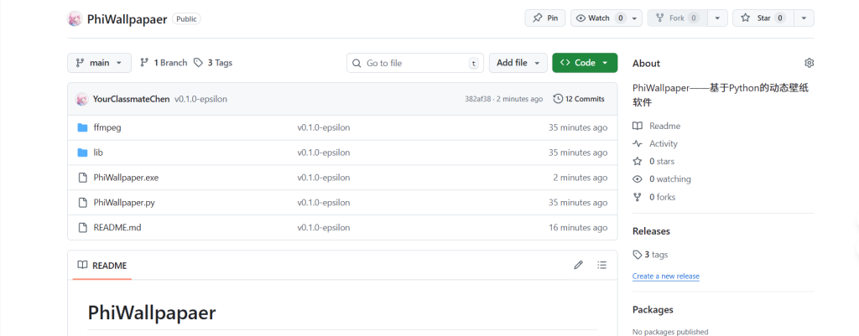Open the 3 Tags link near branch selector
The image size is (859, 336).
coord(213,63)
